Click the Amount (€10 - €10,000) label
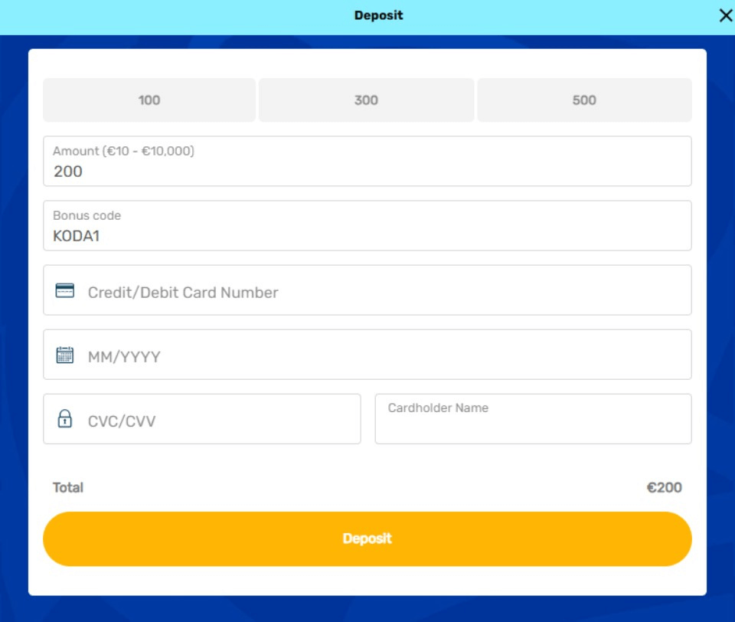This screenshot has width=735, height=622. 123,152
